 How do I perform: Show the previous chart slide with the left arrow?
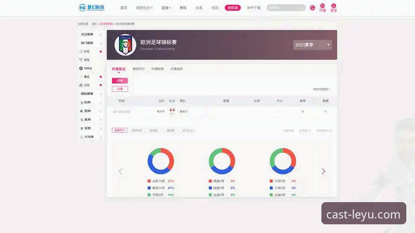coord(121,171)
